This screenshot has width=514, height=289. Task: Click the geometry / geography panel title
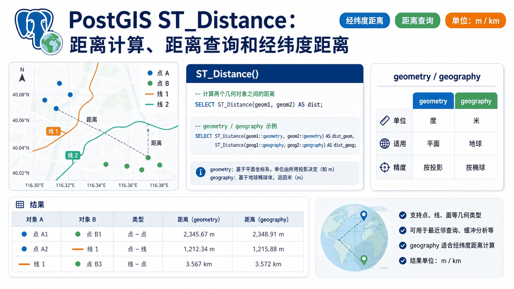pyautogui.click(x=437, y=77)
